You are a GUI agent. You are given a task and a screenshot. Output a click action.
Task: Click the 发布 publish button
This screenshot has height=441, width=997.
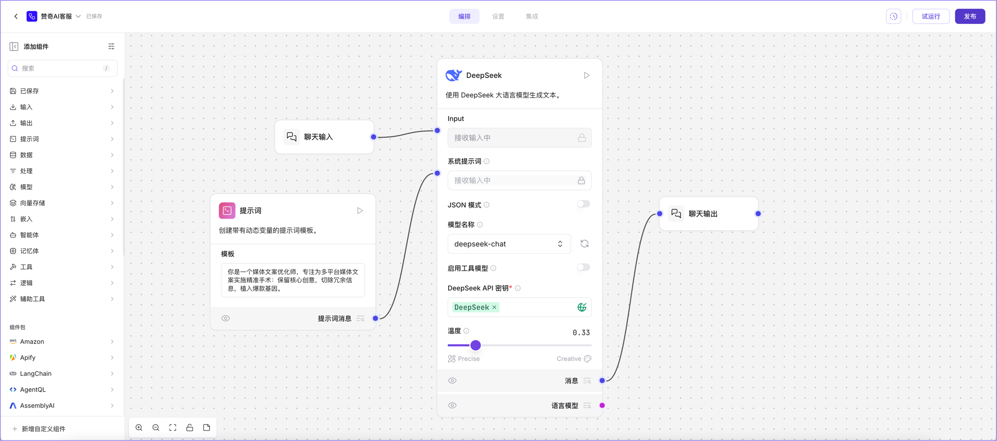pos(970,16)
